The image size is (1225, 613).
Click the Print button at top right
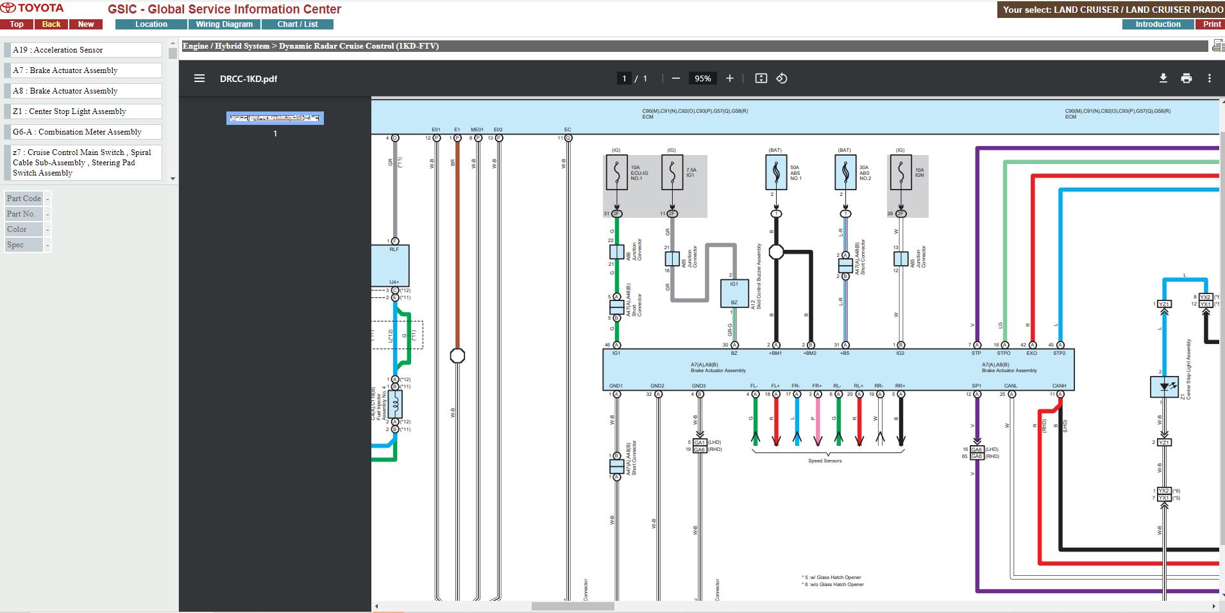tap(1211, 24)
